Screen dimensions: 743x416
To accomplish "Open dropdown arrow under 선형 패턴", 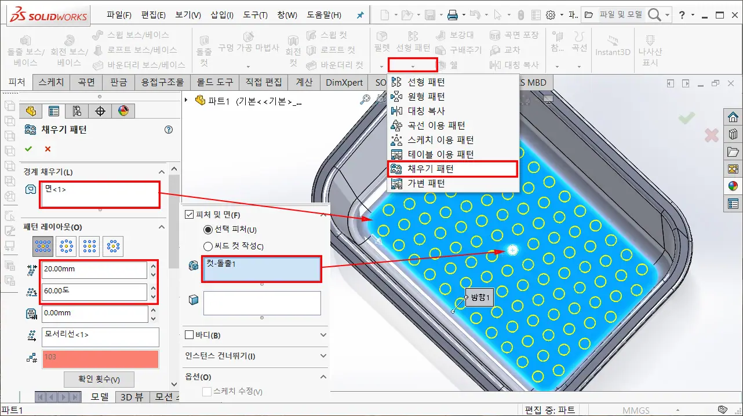I will pos(413,66).
